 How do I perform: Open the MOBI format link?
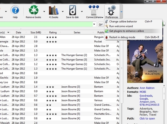(143, 92)
